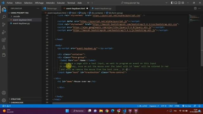Open File Explorer from taskbar
The image size is (203, 114).
101,111
